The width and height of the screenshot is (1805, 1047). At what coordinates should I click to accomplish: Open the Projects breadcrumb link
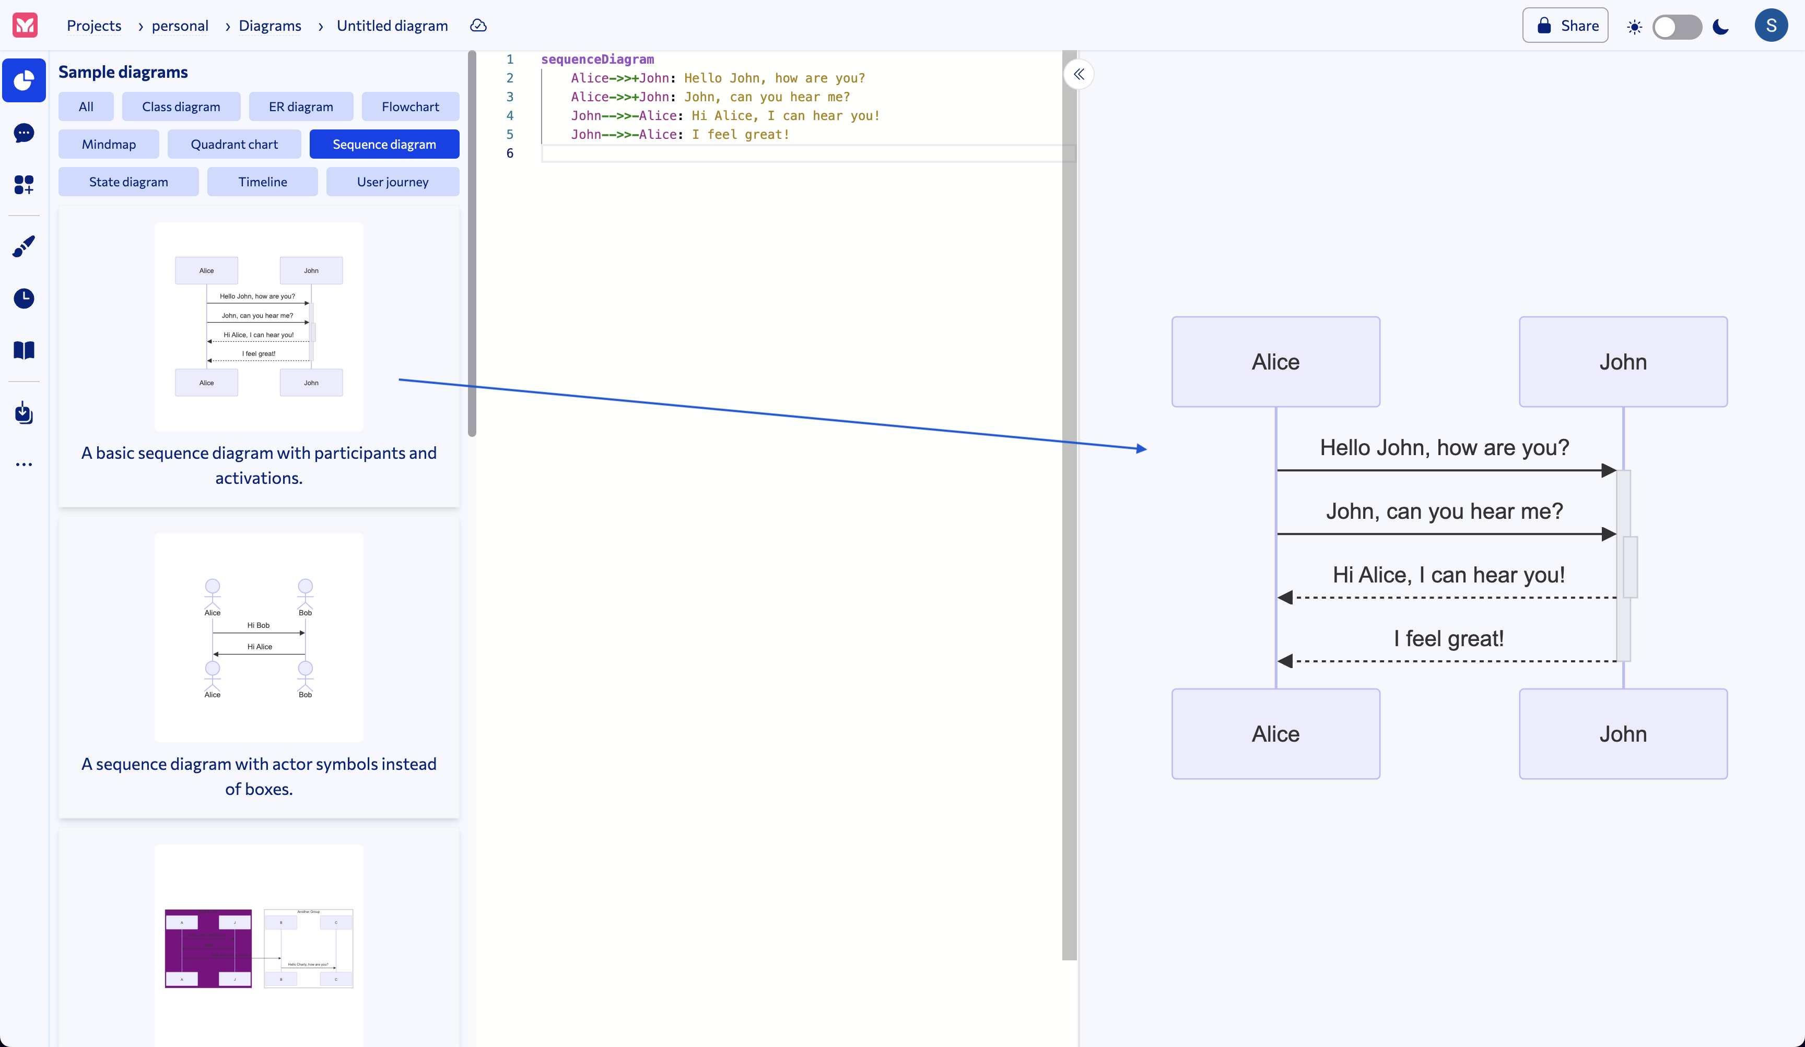pos(94,25)
